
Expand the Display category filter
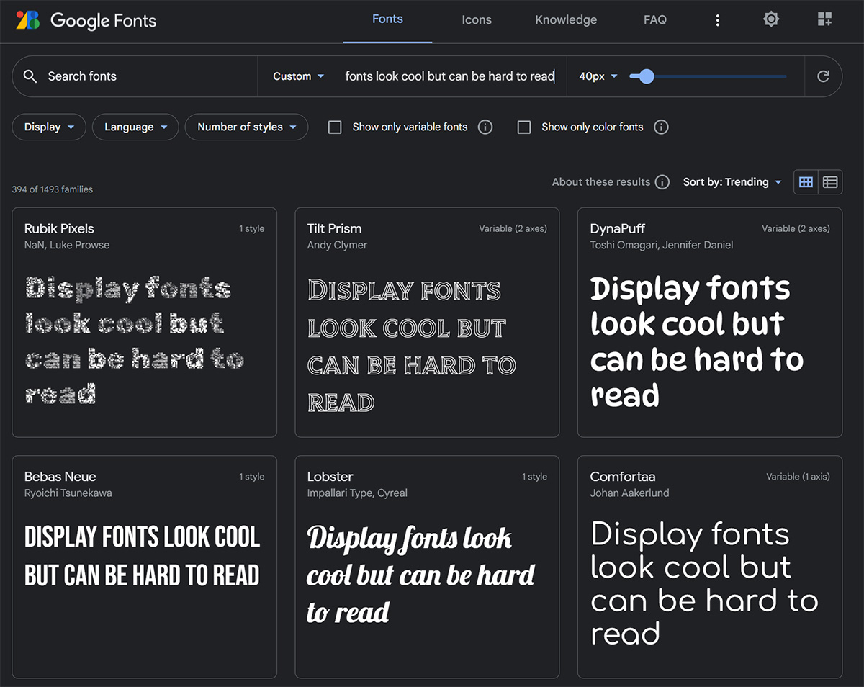49,127
